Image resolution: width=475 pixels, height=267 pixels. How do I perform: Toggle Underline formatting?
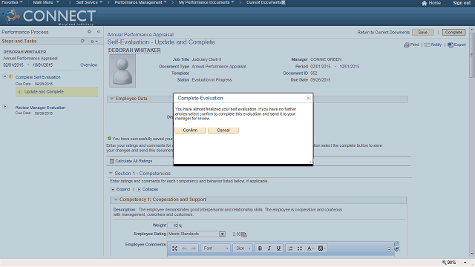click(x=278, y=248)
